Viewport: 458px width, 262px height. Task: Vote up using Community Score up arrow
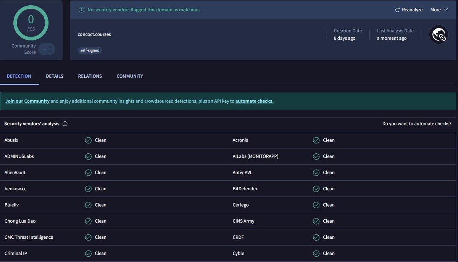point(50,46)
